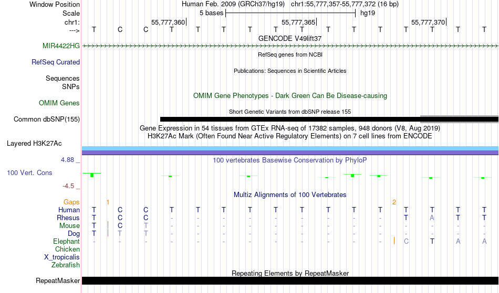Click the Common dbSNP(155) track label
The image size is (499, 293).
tap(46, 119)
